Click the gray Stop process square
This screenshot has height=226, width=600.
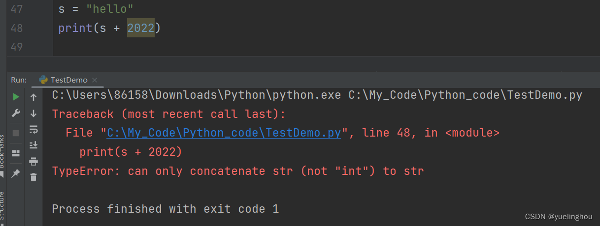click(x=16, y=133)
